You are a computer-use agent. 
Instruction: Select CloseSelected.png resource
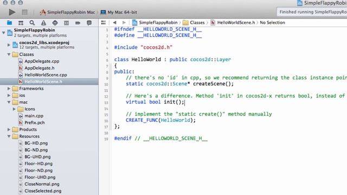point(43,191)
